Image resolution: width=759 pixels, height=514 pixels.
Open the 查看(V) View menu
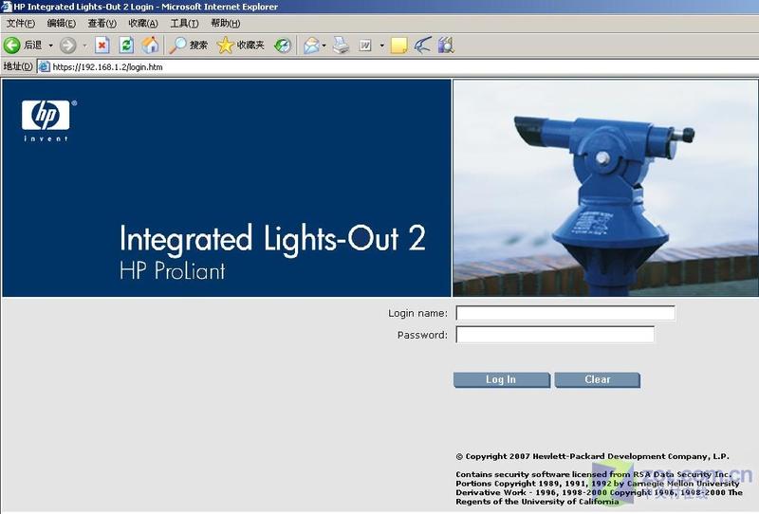pyautogui.click(x=102, y=23)
